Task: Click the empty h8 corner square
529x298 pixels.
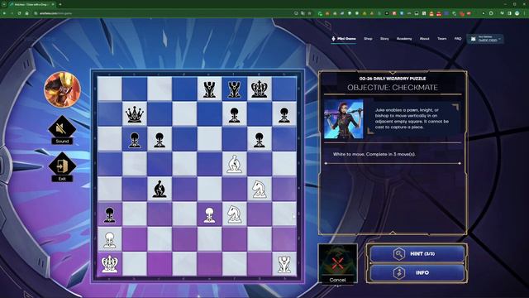Action: point(284,89)
